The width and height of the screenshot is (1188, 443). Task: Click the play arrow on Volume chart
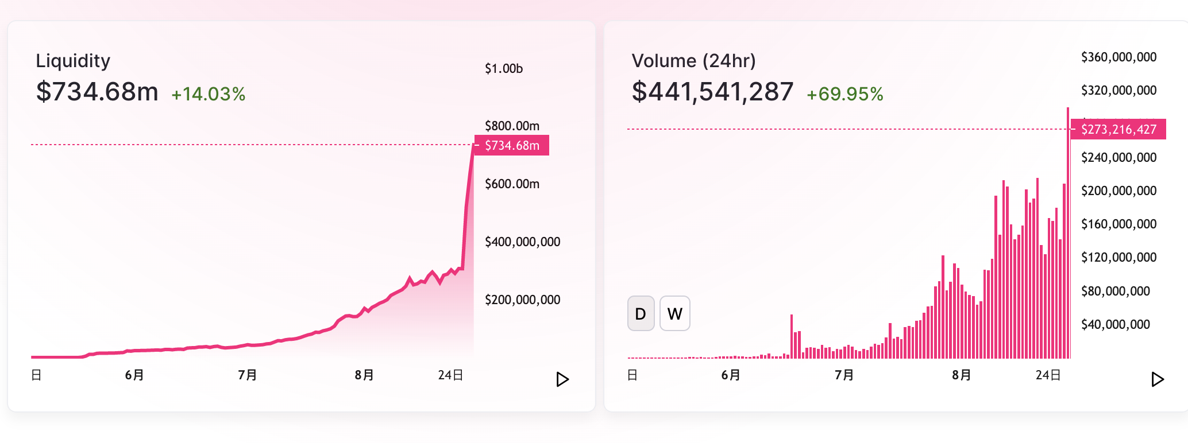(x=1158, y=379)
